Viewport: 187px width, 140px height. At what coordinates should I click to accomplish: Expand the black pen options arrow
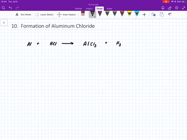(95, 17)
